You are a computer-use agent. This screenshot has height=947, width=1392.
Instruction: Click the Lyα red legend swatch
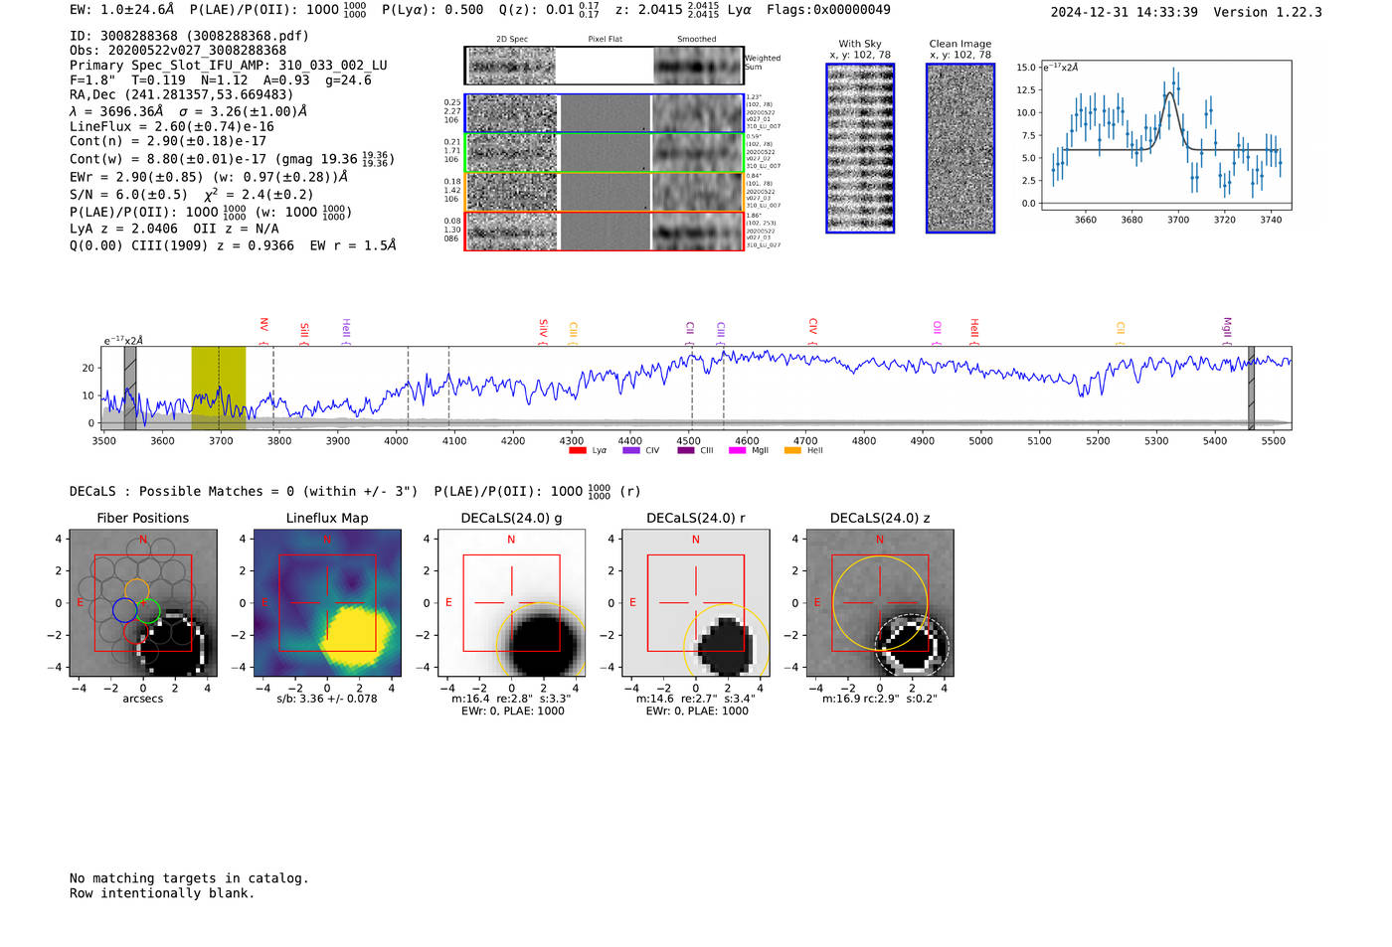coord(577,450)
